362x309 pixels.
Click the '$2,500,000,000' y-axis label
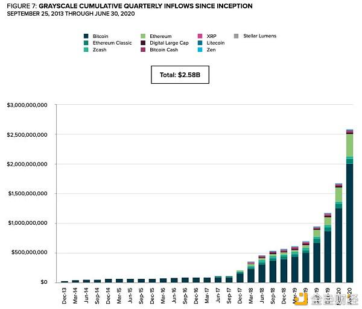tap(27, 134)
